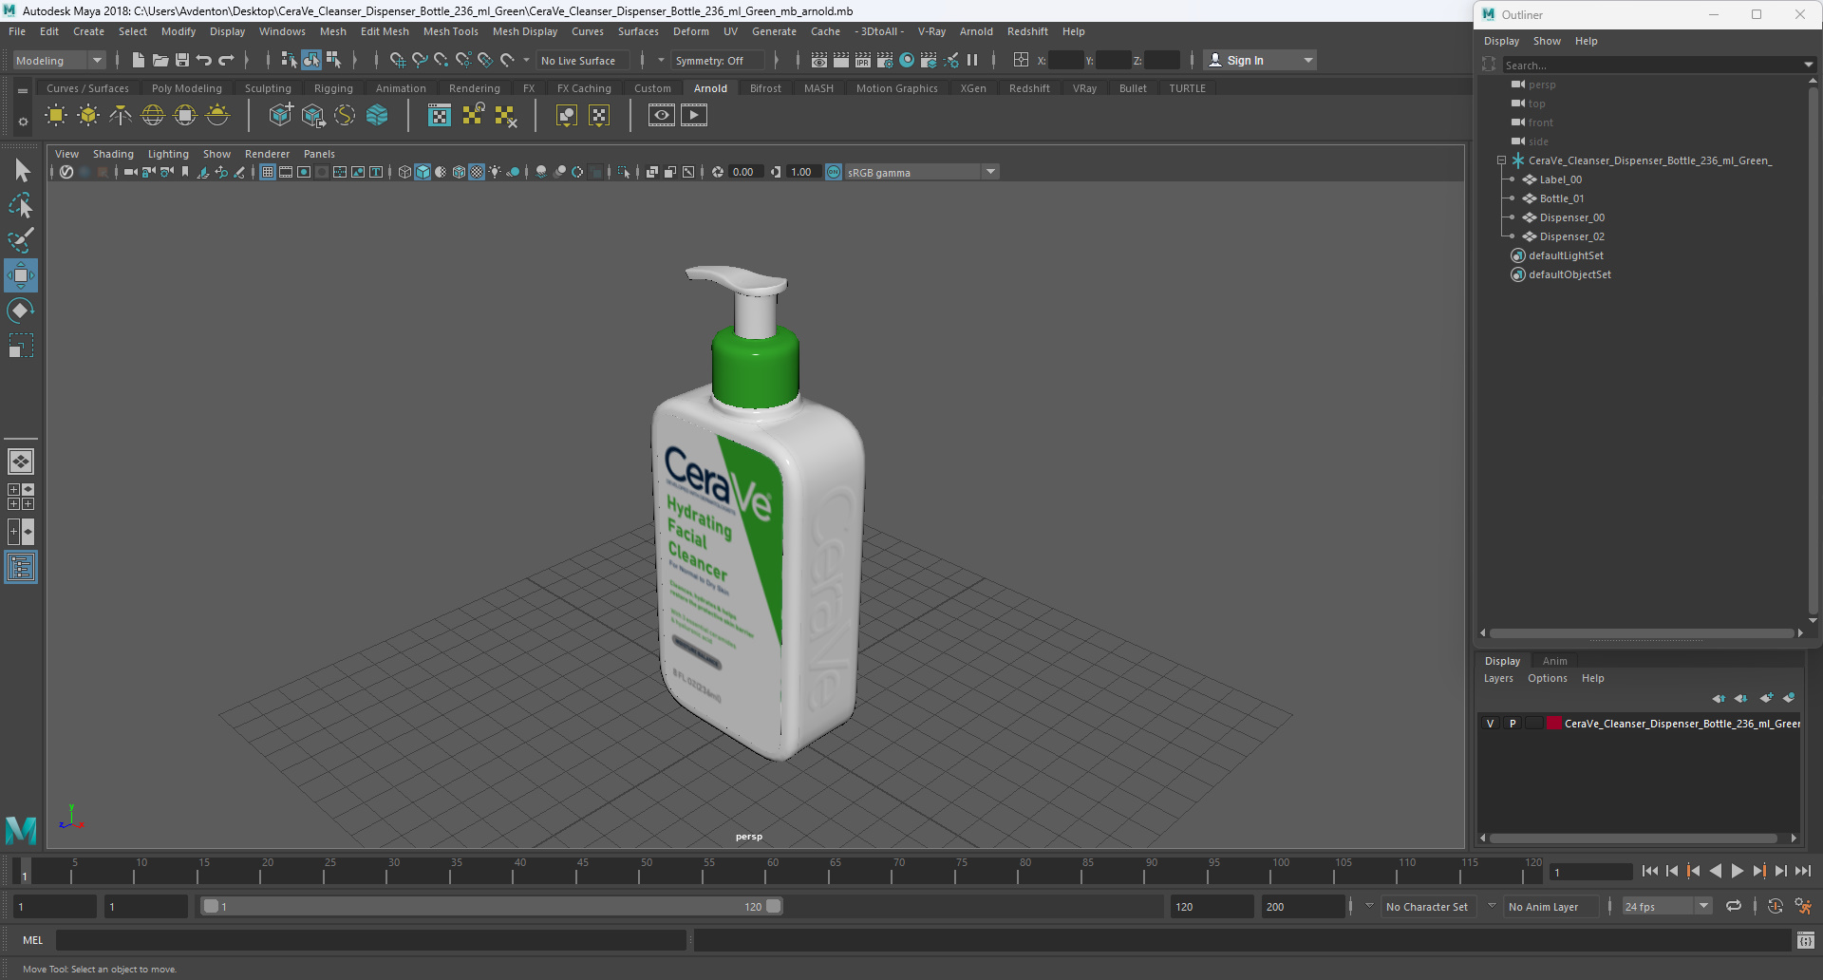Viewport: 1823px width, 980px height.
Task: Open the Script Editor icon
Action: (1806, 940)
